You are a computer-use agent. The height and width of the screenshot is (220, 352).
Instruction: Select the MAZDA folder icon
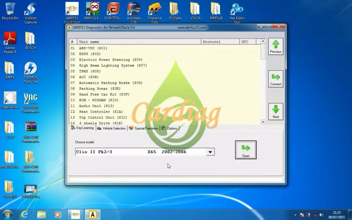[x=10, y=159]
